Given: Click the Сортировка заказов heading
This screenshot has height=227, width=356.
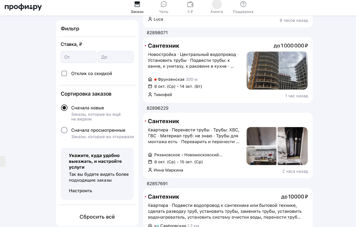Looking at the screenshot, I should (86, 94).
